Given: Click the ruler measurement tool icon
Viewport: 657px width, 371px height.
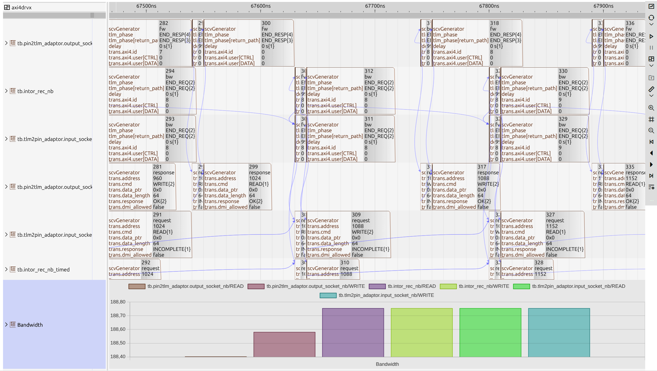Looking at the screenshot, I should tap(651, 89).
